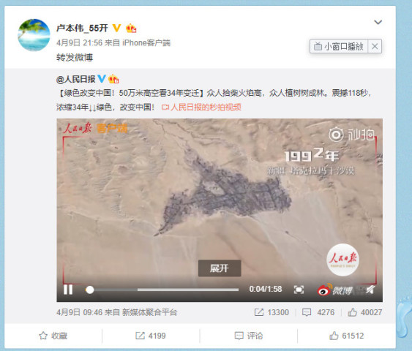Like the post with 61512 likes
Screen dimensions: 412x351
coord(347,336)
